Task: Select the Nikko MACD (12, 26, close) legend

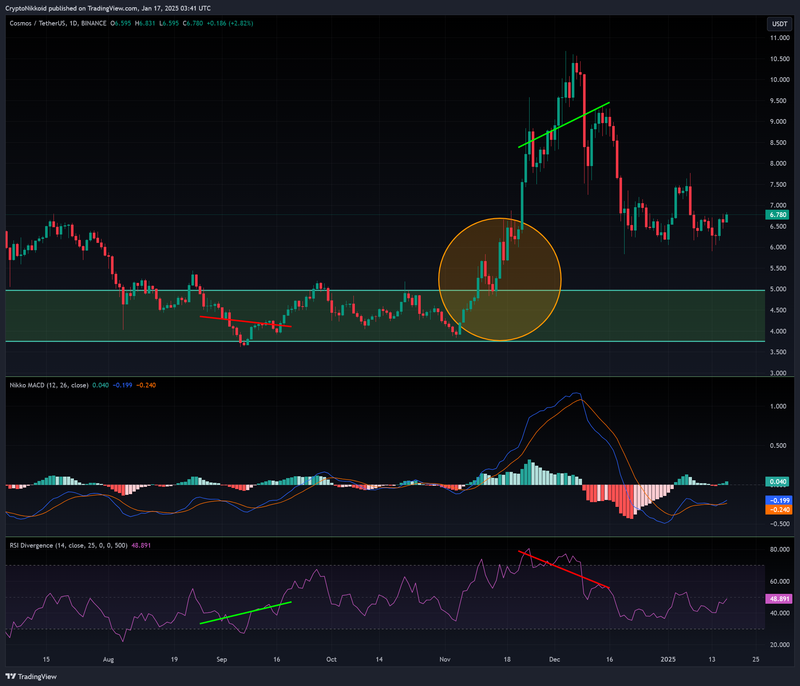Action: pos(49,385)
